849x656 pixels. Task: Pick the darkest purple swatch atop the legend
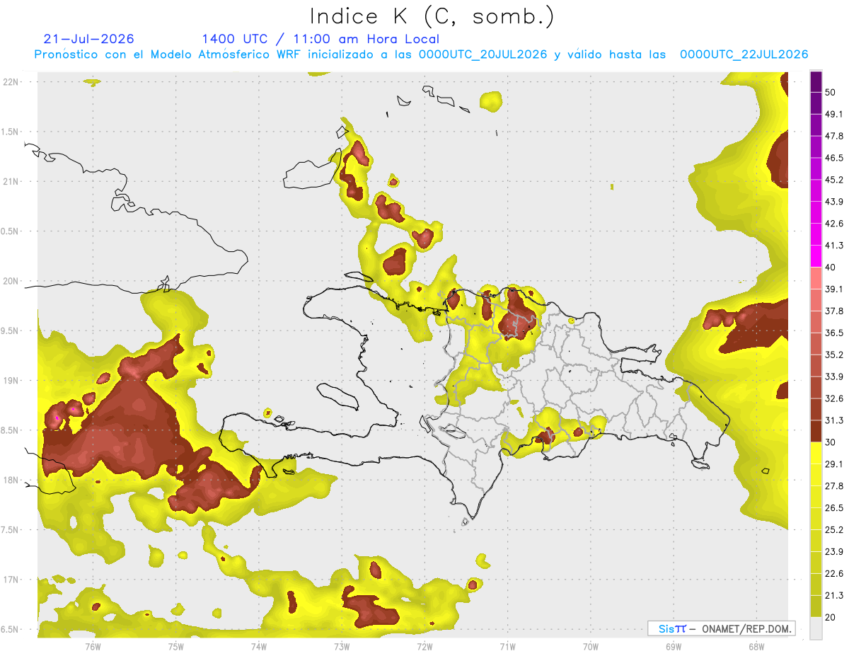[816, 81]
